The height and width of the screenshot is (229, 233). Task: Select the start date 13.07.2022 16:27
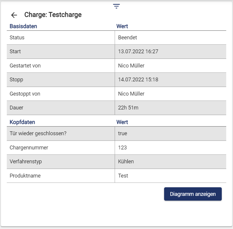click(x=138, y=51)
